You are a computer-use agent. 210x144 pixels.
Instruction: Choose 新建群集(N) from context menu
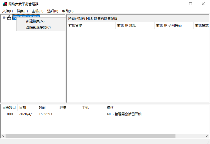[x=41, y=21]
